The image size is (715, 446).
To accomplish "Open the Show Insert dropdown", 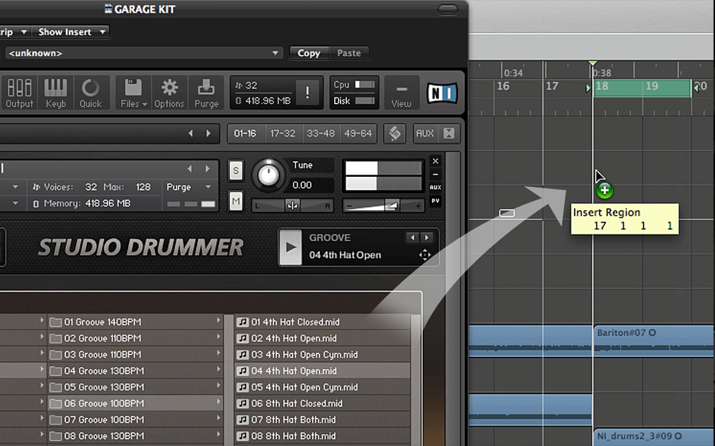I will 71,32.
